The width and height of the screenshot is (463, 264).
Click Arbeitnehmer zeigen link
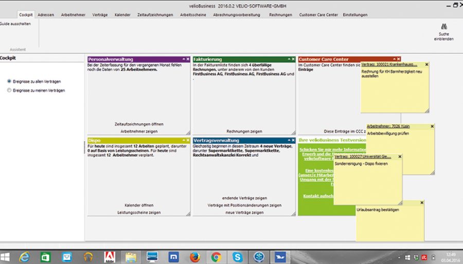(x=139, y=131)
